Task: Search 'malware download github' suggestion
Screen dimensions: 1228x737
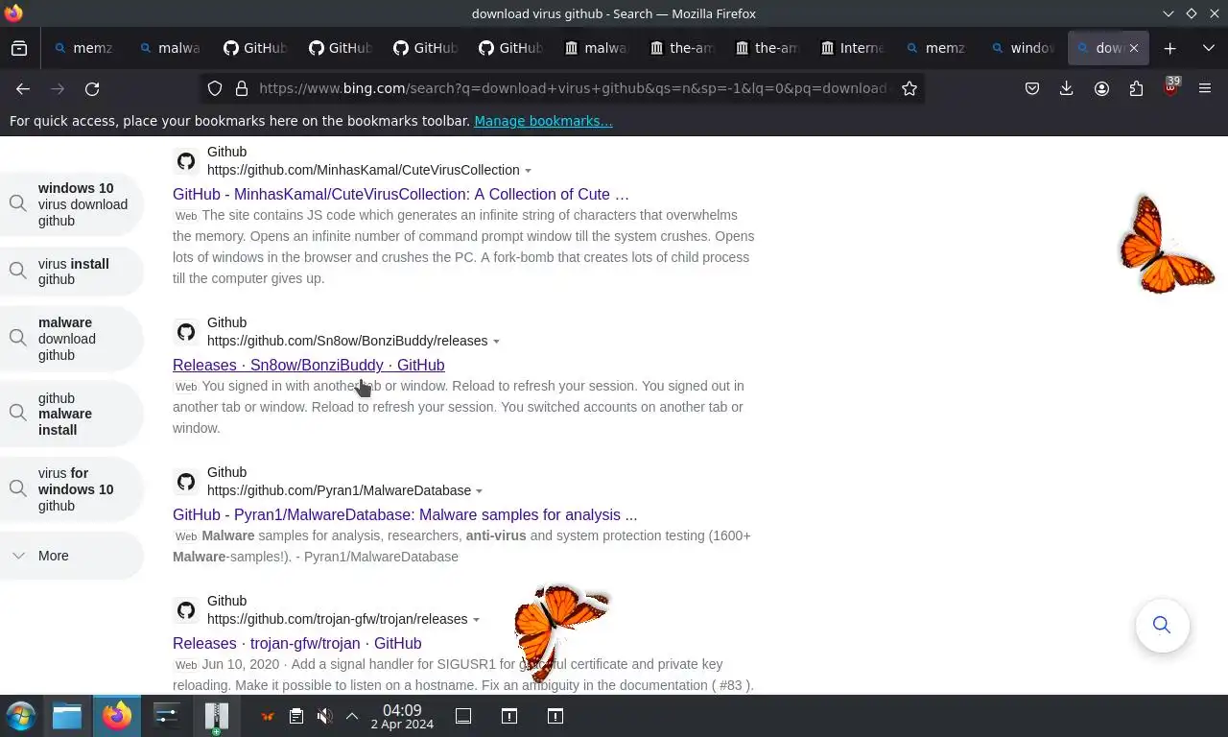Action: [x=72, y=339]
